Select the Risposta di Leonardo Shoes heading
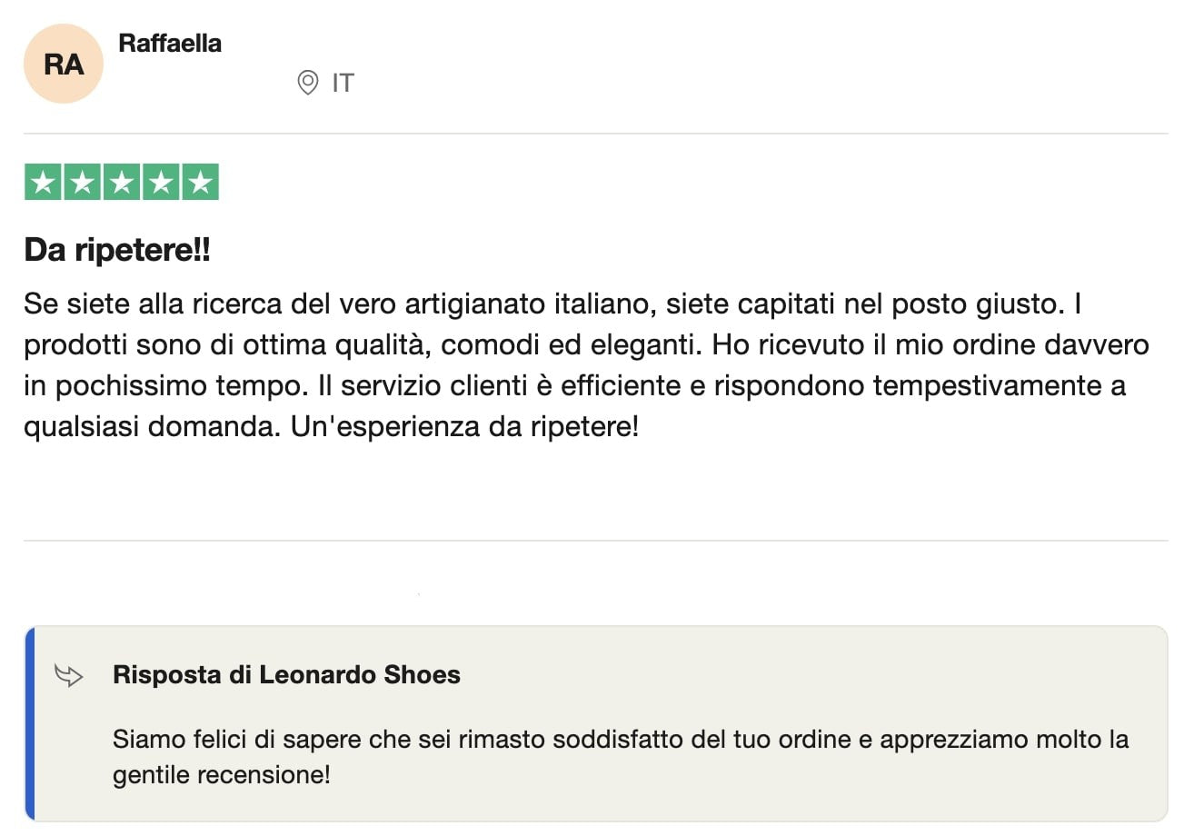This screenshot has height=836, width=1194. click(286, 675)
